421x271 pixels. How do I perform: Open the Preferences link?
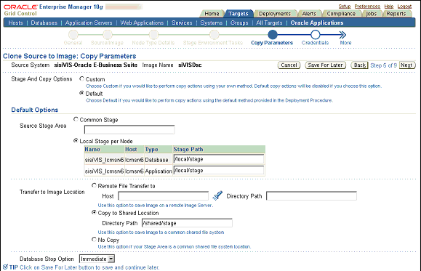coord(367,6)
